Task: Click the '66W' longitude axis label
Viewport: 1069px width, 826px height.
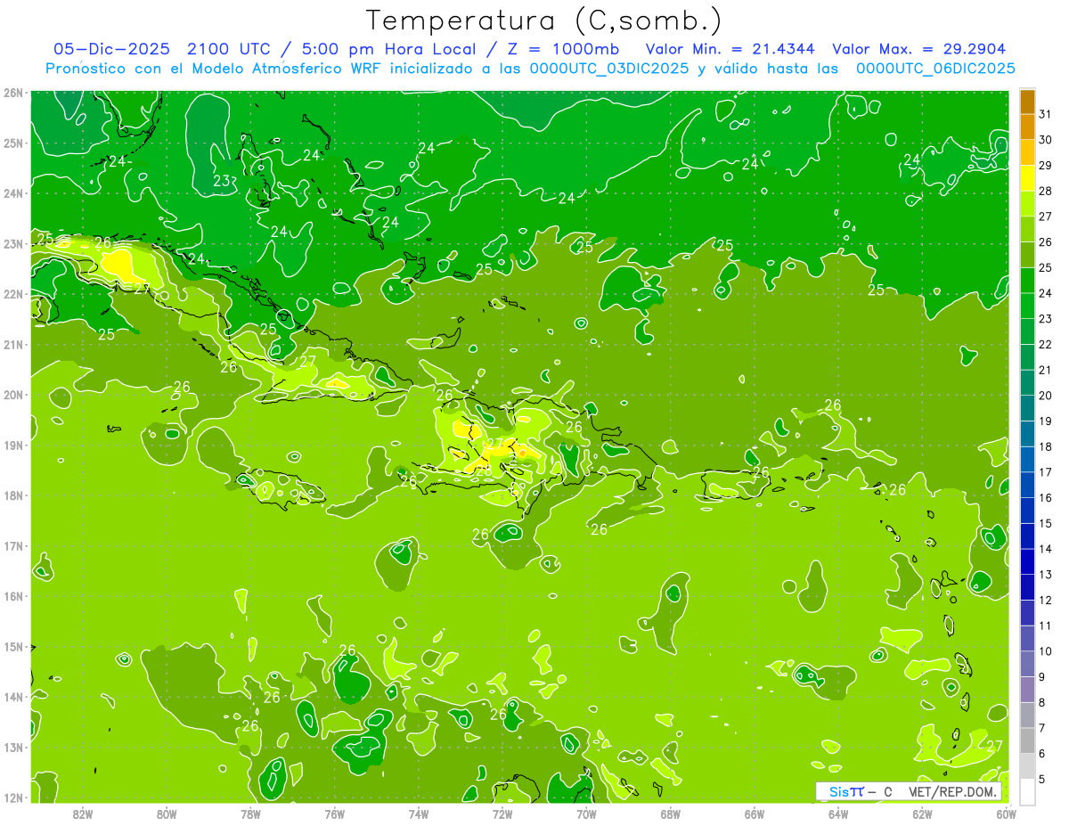Action: click(755, 814)
